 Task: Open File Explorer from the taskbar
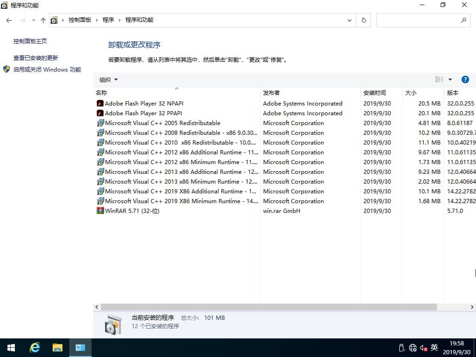[58, 347]
